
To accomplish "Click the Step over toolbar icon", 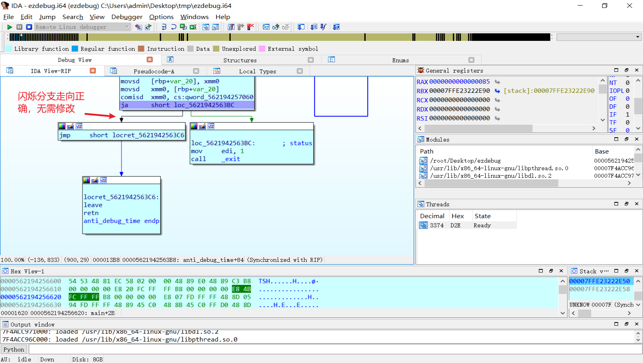I will click(x=173, y=27).
